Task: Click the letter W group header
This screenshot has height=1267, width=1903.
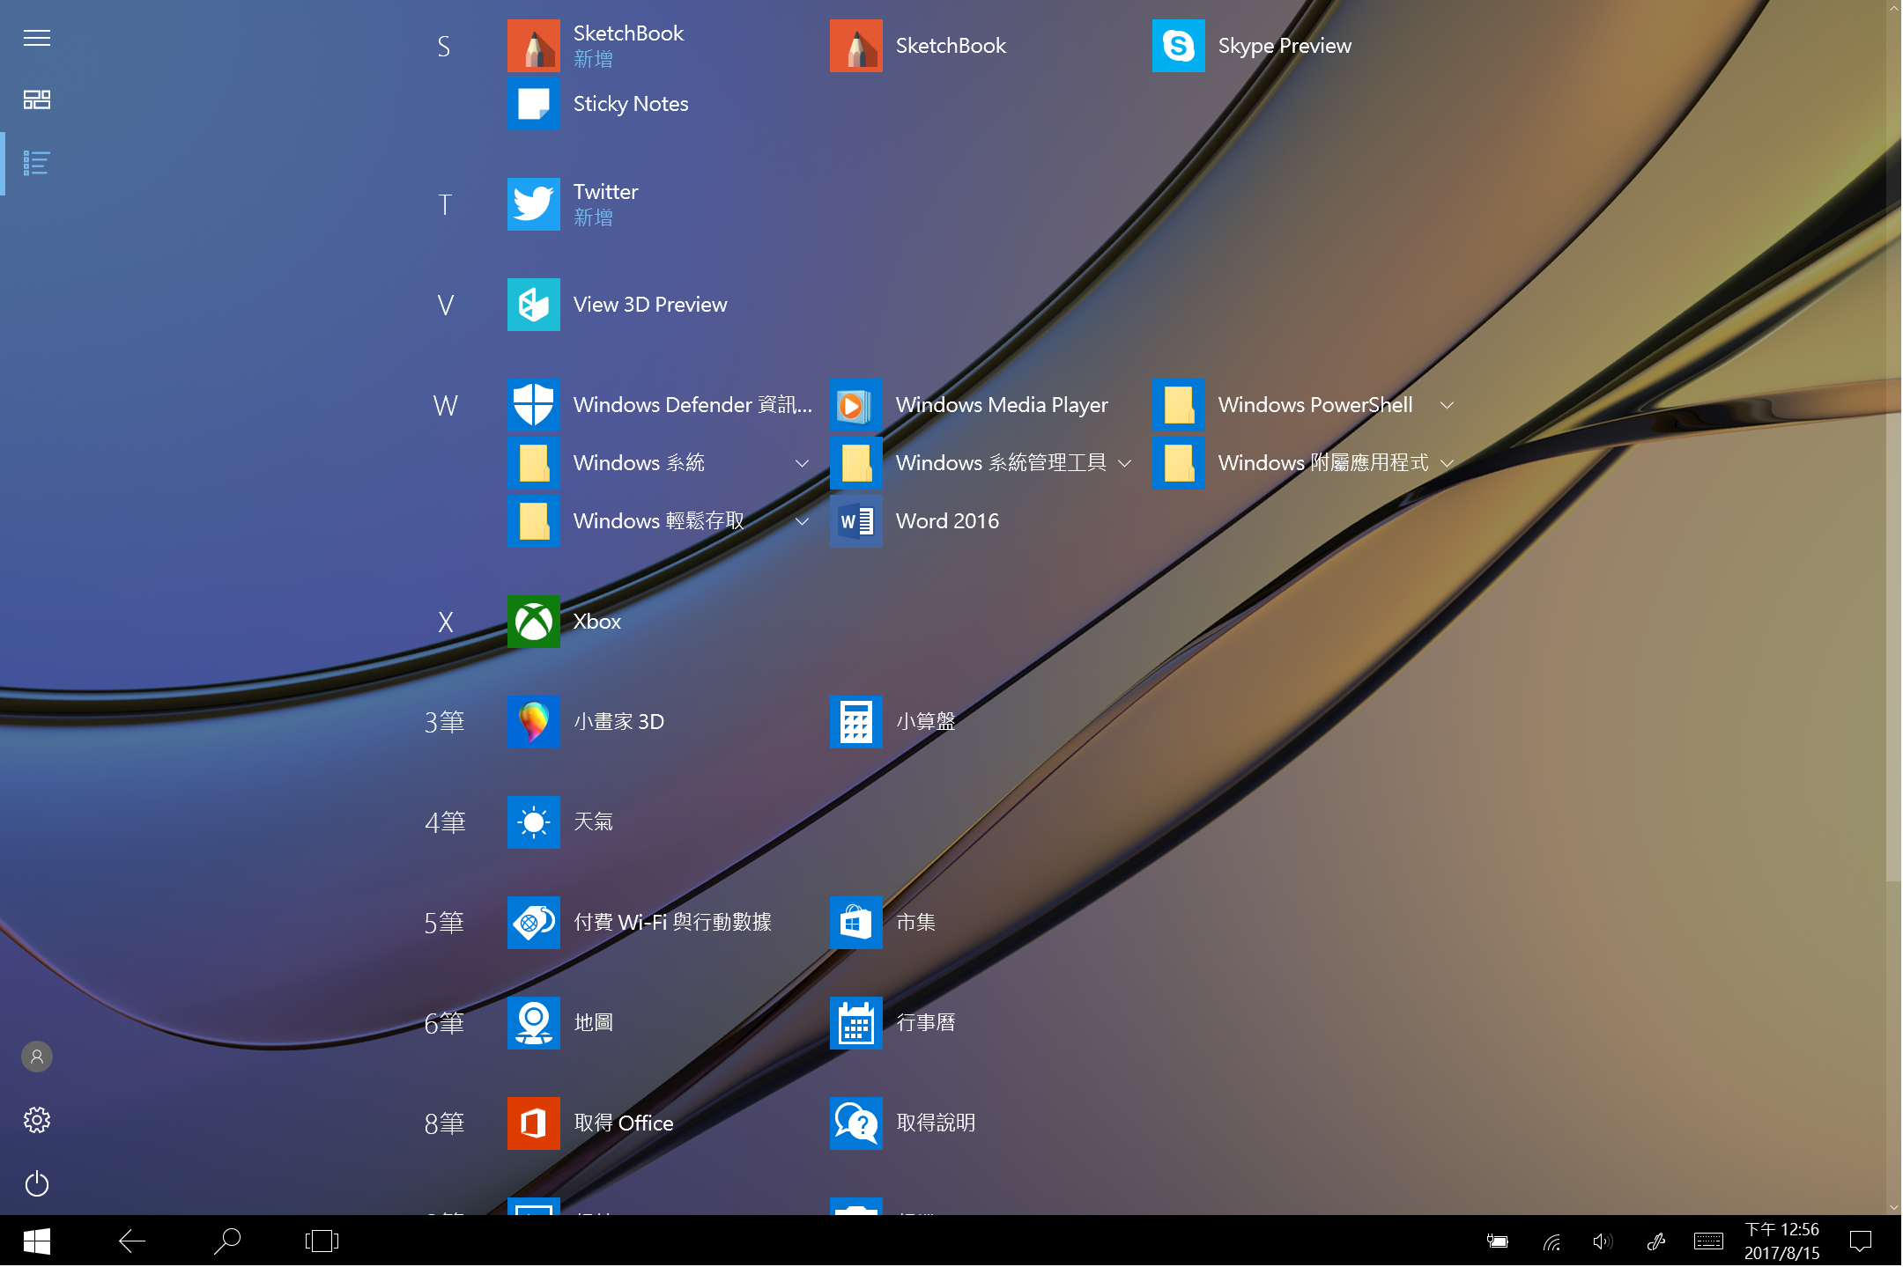Action: pos(445,405)
